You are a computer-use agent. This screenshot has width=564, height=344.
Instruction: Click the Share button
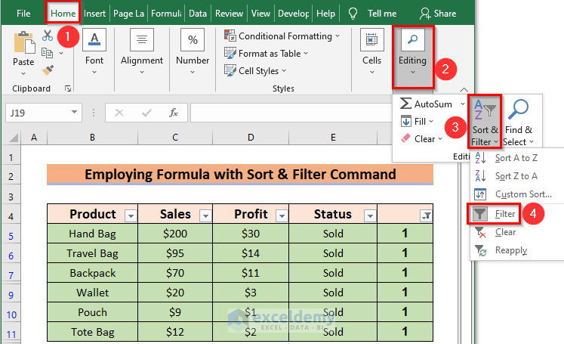[438, 13]
